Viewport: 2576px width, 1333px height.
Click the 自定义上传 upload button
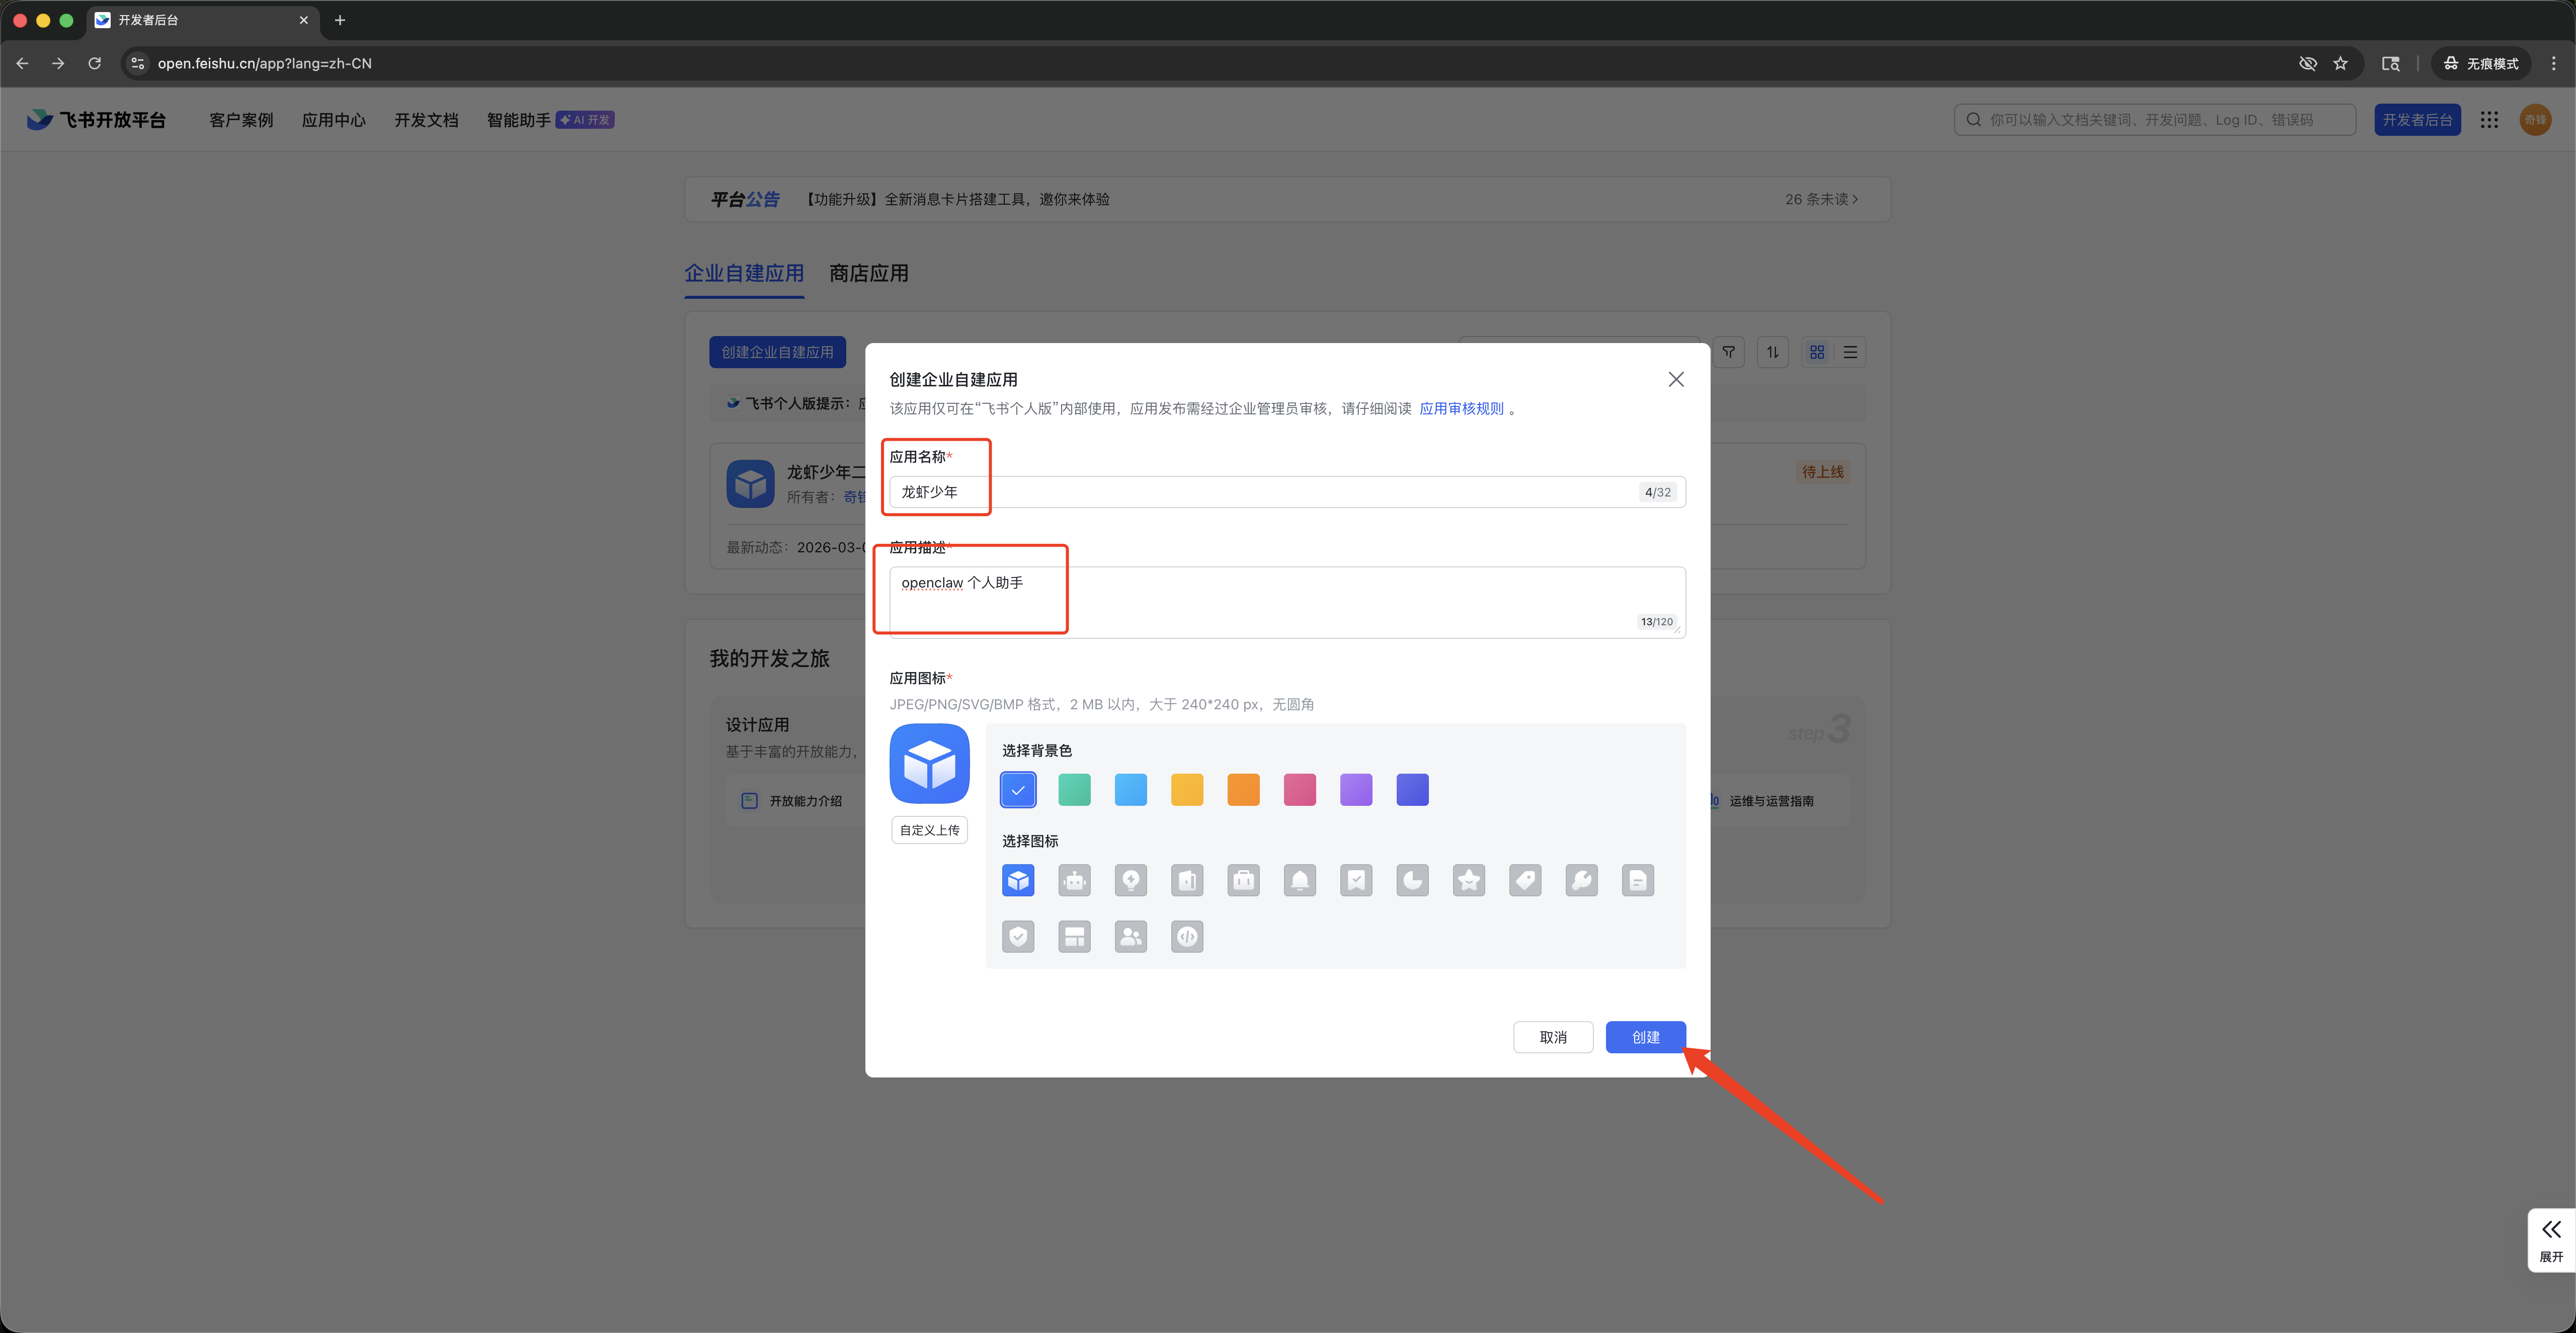(929, 830)
